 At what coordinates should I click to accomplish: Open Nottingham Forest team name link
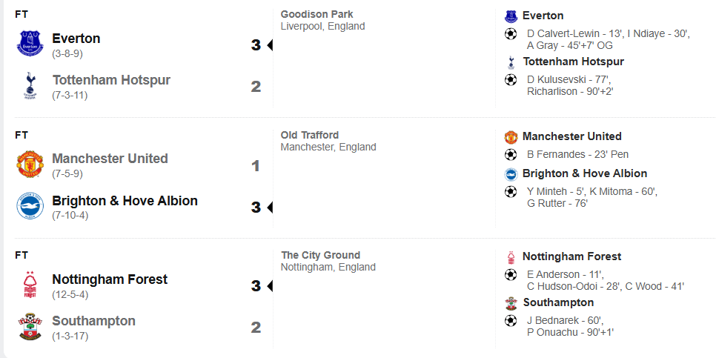point(110,279)
